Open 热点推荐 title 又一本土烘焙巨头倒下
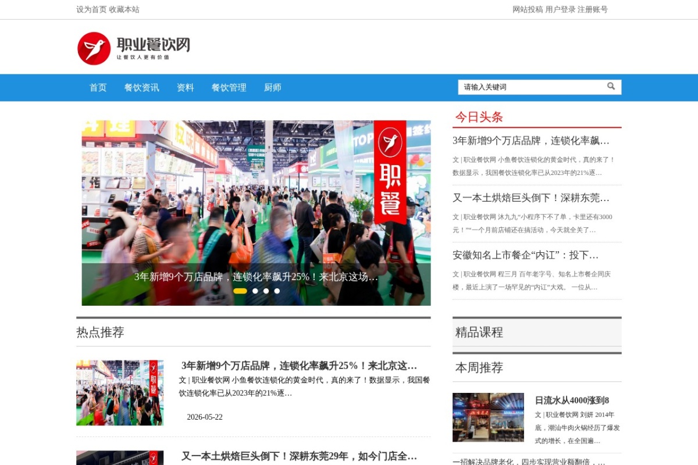The height and width of the screenshot is (465, 698). pos(299,456)
